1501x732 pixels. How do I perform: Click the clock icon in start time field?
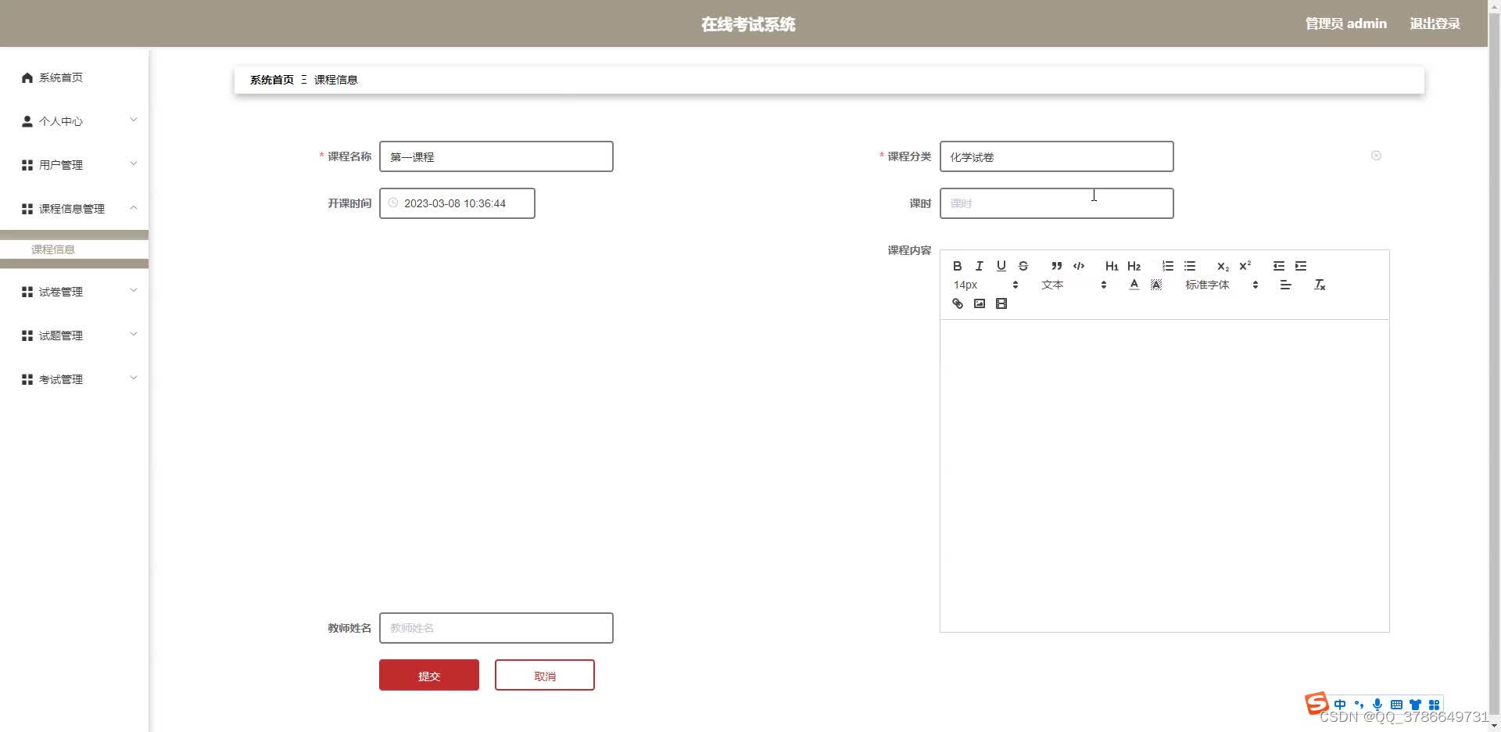(x=393, y=203)
